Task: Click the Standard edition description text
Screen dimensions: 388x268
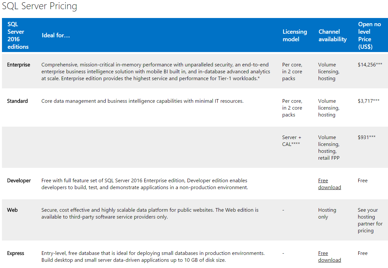Action: 142,101
